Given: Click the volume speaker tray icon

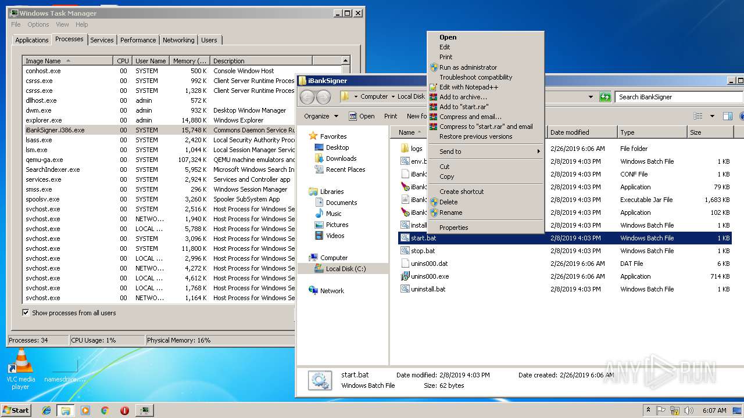Looking at the screenshot, I should [688, 410].
